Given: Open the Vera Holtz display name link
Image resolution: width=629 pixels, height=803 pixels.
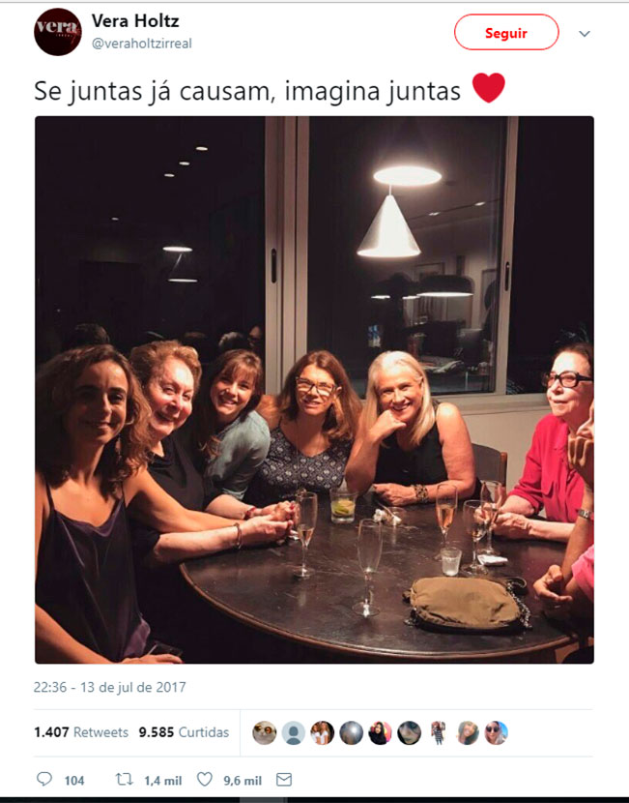Looking at the screenshot, I should click(135, 20).
